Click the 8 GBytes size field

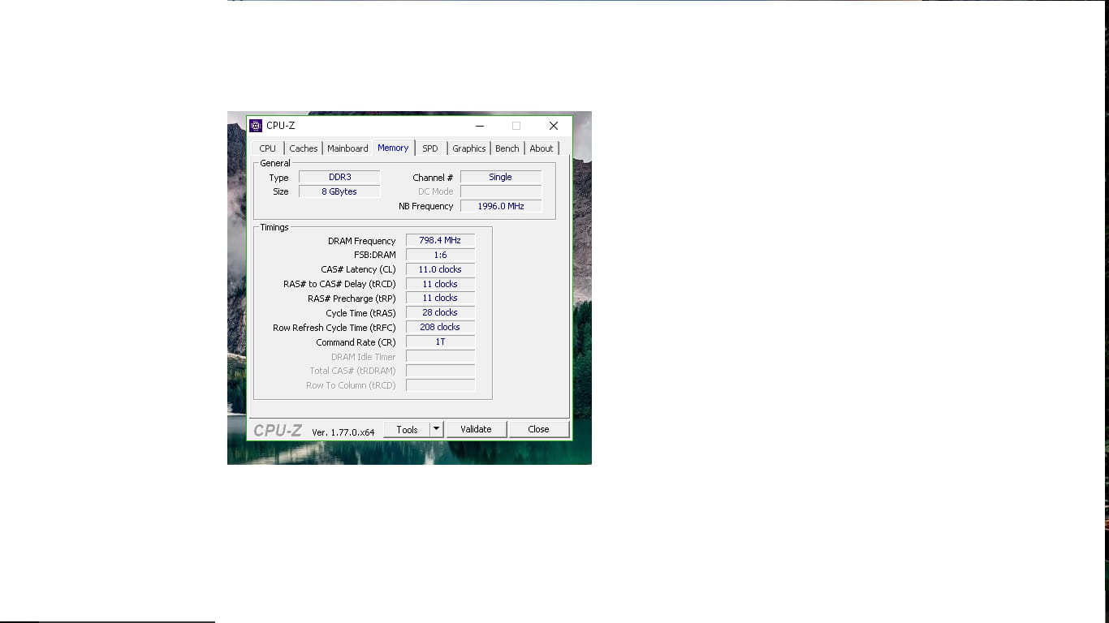339,191
